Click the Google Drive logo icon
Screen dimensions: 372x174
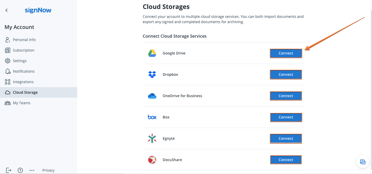pyautogui.click(x=152, y=53)
